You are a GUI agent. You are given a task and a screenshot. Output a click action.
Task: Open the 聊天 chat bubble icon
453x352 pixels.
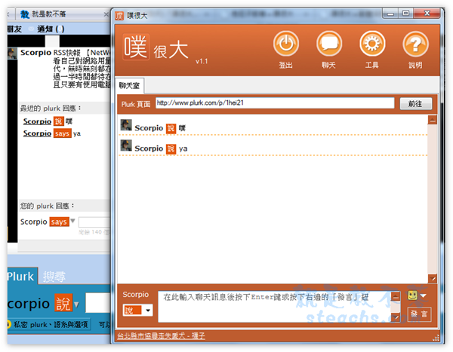(x=329, y=44)
